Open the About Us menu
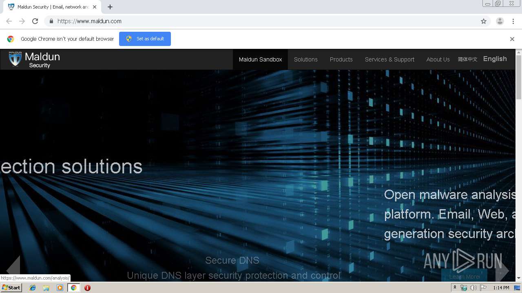This screenshot has width=522, height=293. [x=438, y=59]
